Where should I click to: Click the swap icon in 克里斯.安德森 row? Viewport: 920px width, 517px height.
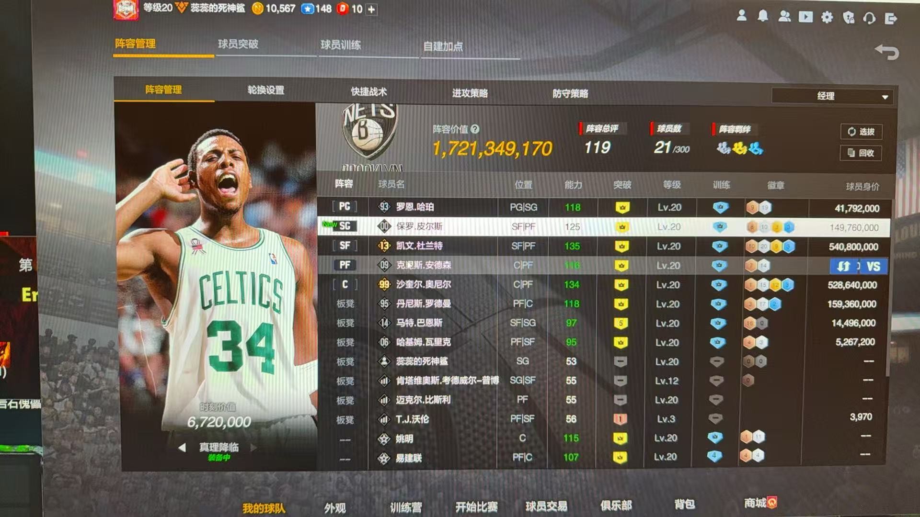click(844, 266)
